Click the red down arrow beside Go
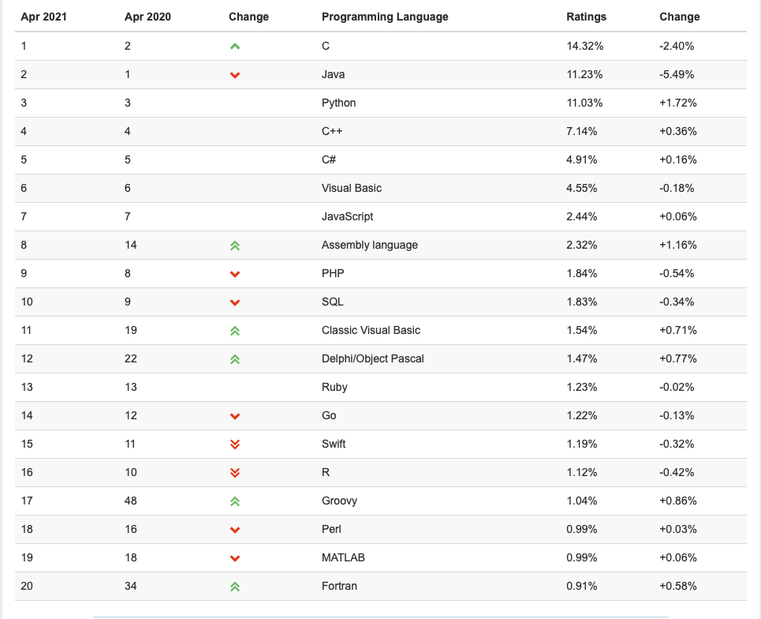The width and height of the screenshot is (761, 619). 235,416
